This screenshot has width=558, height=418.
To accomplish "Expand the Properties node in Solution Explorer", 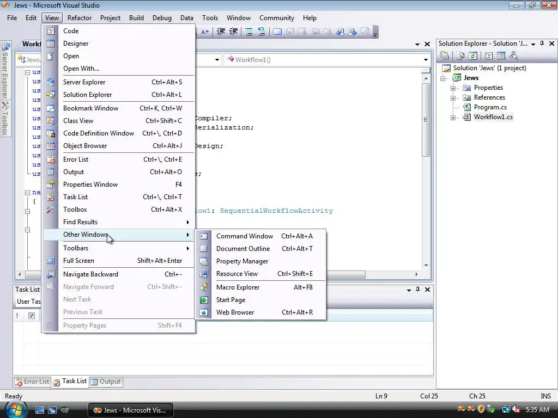I will coord(453,88).
